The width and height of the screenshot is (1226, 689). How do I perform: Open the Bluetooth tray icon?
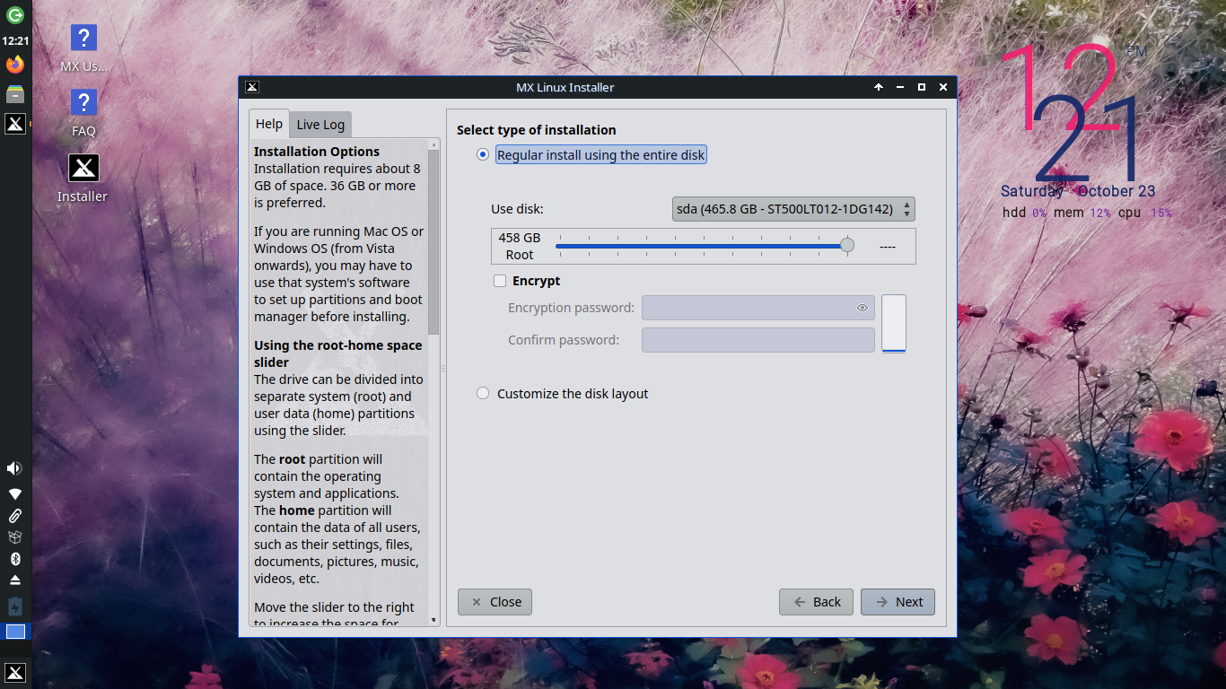pyautogui.click(x=15, y=558)
